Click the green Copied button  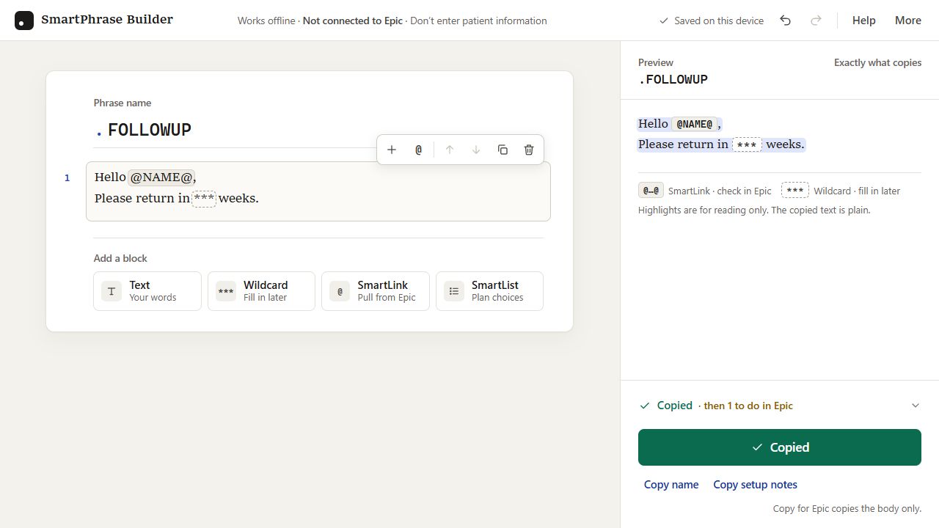pos(779,447)
